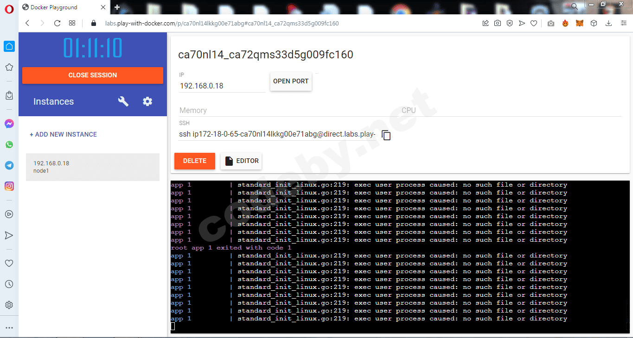
Task: Click the session countdown timer 01:11:10
Action: tap(93, 48)
